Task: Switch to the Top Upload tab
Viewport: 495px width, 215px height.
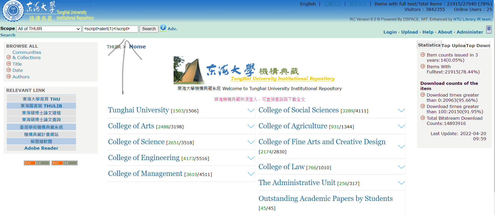Action: pos(453,46)
